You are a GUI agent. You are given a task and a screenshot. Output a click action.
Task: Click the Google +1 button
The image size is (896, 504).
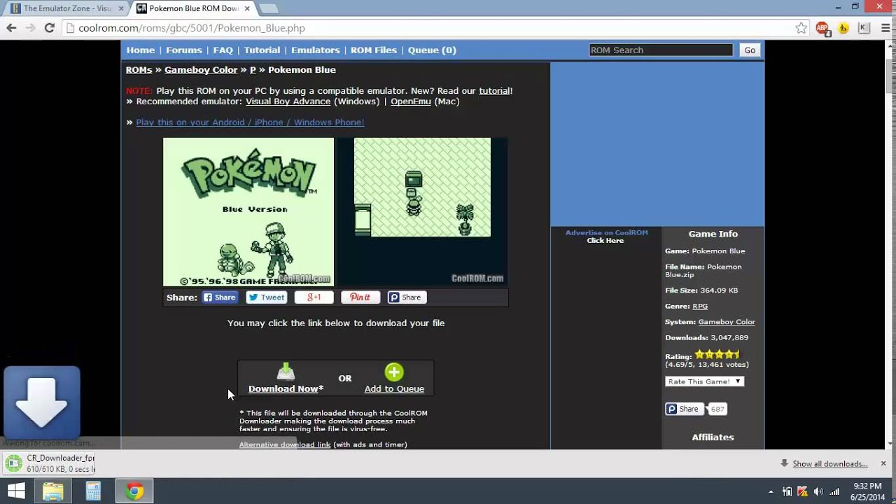(314, 297)
